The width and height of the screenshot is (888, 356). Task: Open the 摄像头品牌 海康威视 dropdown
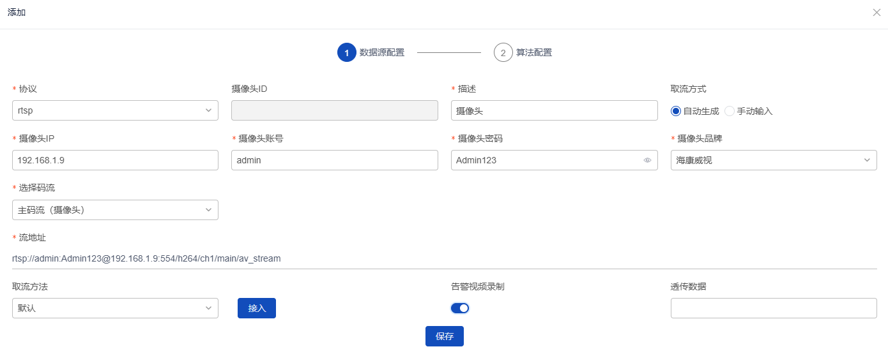[x=774, y=160]
